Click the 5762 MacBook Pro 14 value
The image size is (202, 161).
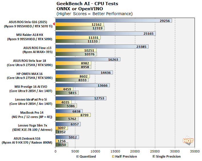72,119
